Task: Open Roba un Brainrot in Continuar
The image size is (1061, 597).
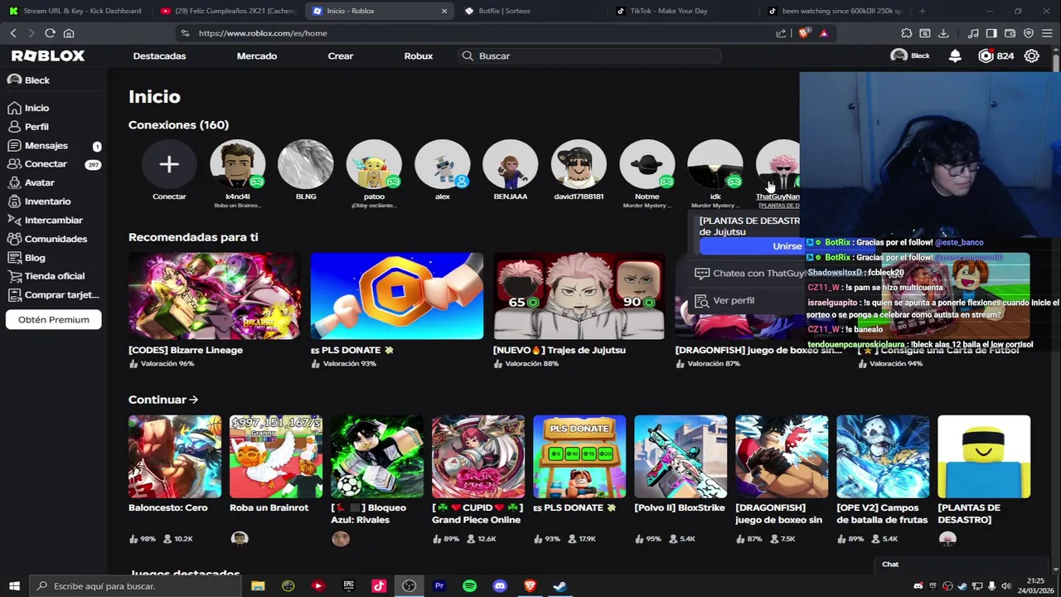Action: 276,457
